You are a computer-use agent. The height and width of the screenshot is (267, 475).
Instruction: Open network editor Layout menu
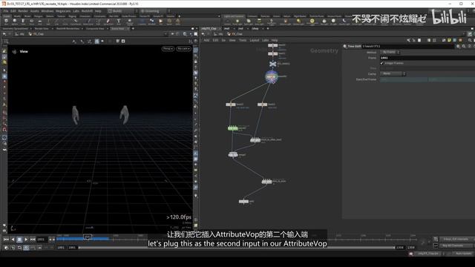[x=254, y=40]
